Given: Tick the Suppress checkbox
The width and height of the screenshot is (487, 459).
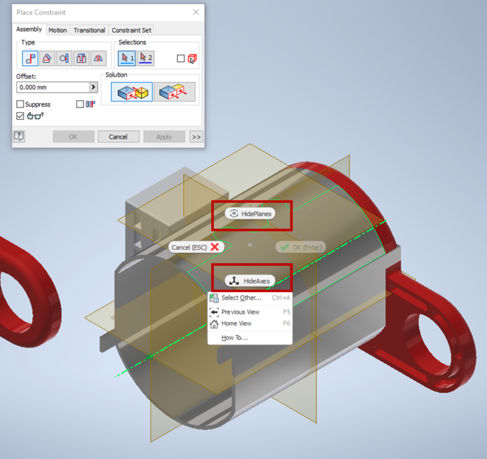Looking at the screenshot, I should tap(20, 104).
